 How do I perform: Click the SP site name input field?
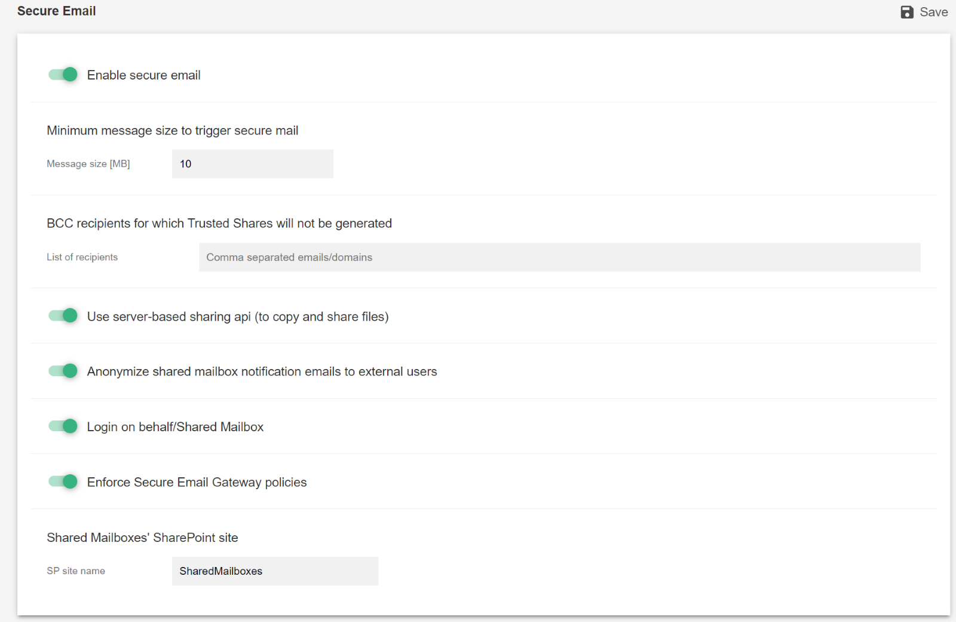(274, 571)
